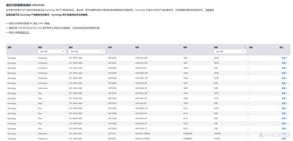
Task: Select model cell HAT5300-8T
Action: [141, 83]
